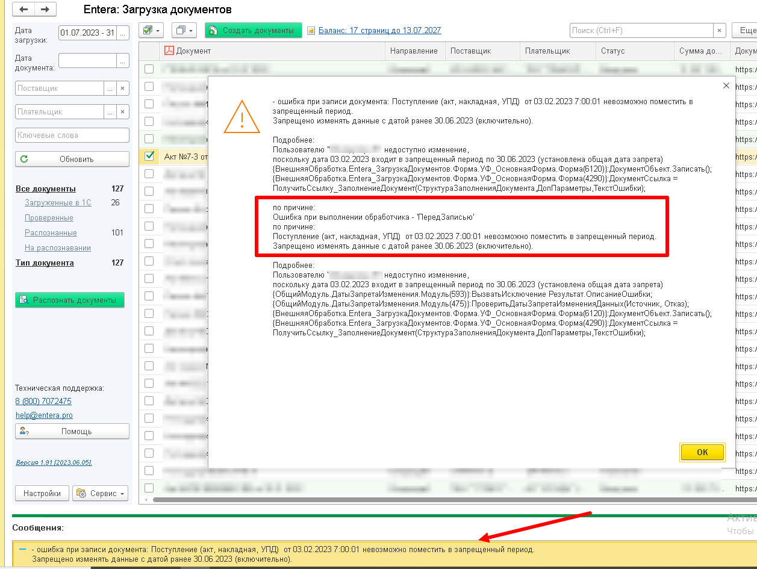Go forward with the right arrow button
757x569 pixels.
(45, 10)
